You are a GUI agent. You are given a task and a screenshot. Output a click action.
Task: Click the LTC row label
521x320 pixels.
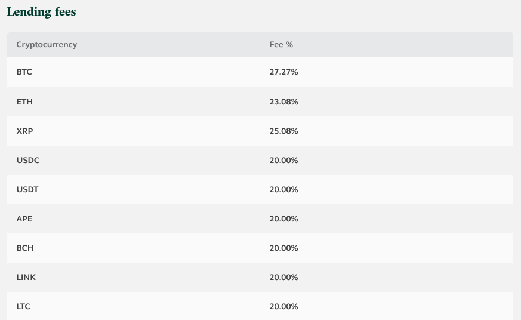pyautogui.click(x=23, y=306)
